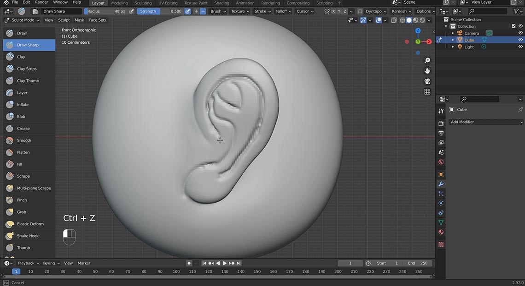The height and width of the screenshot is (286, 525).
Task: Select the Snake Hook brush
Action: pos(29,235)
